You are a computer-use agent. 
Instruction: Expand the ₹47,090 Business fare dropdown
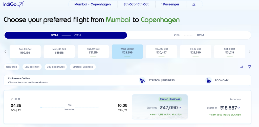(x=180, y=108)
